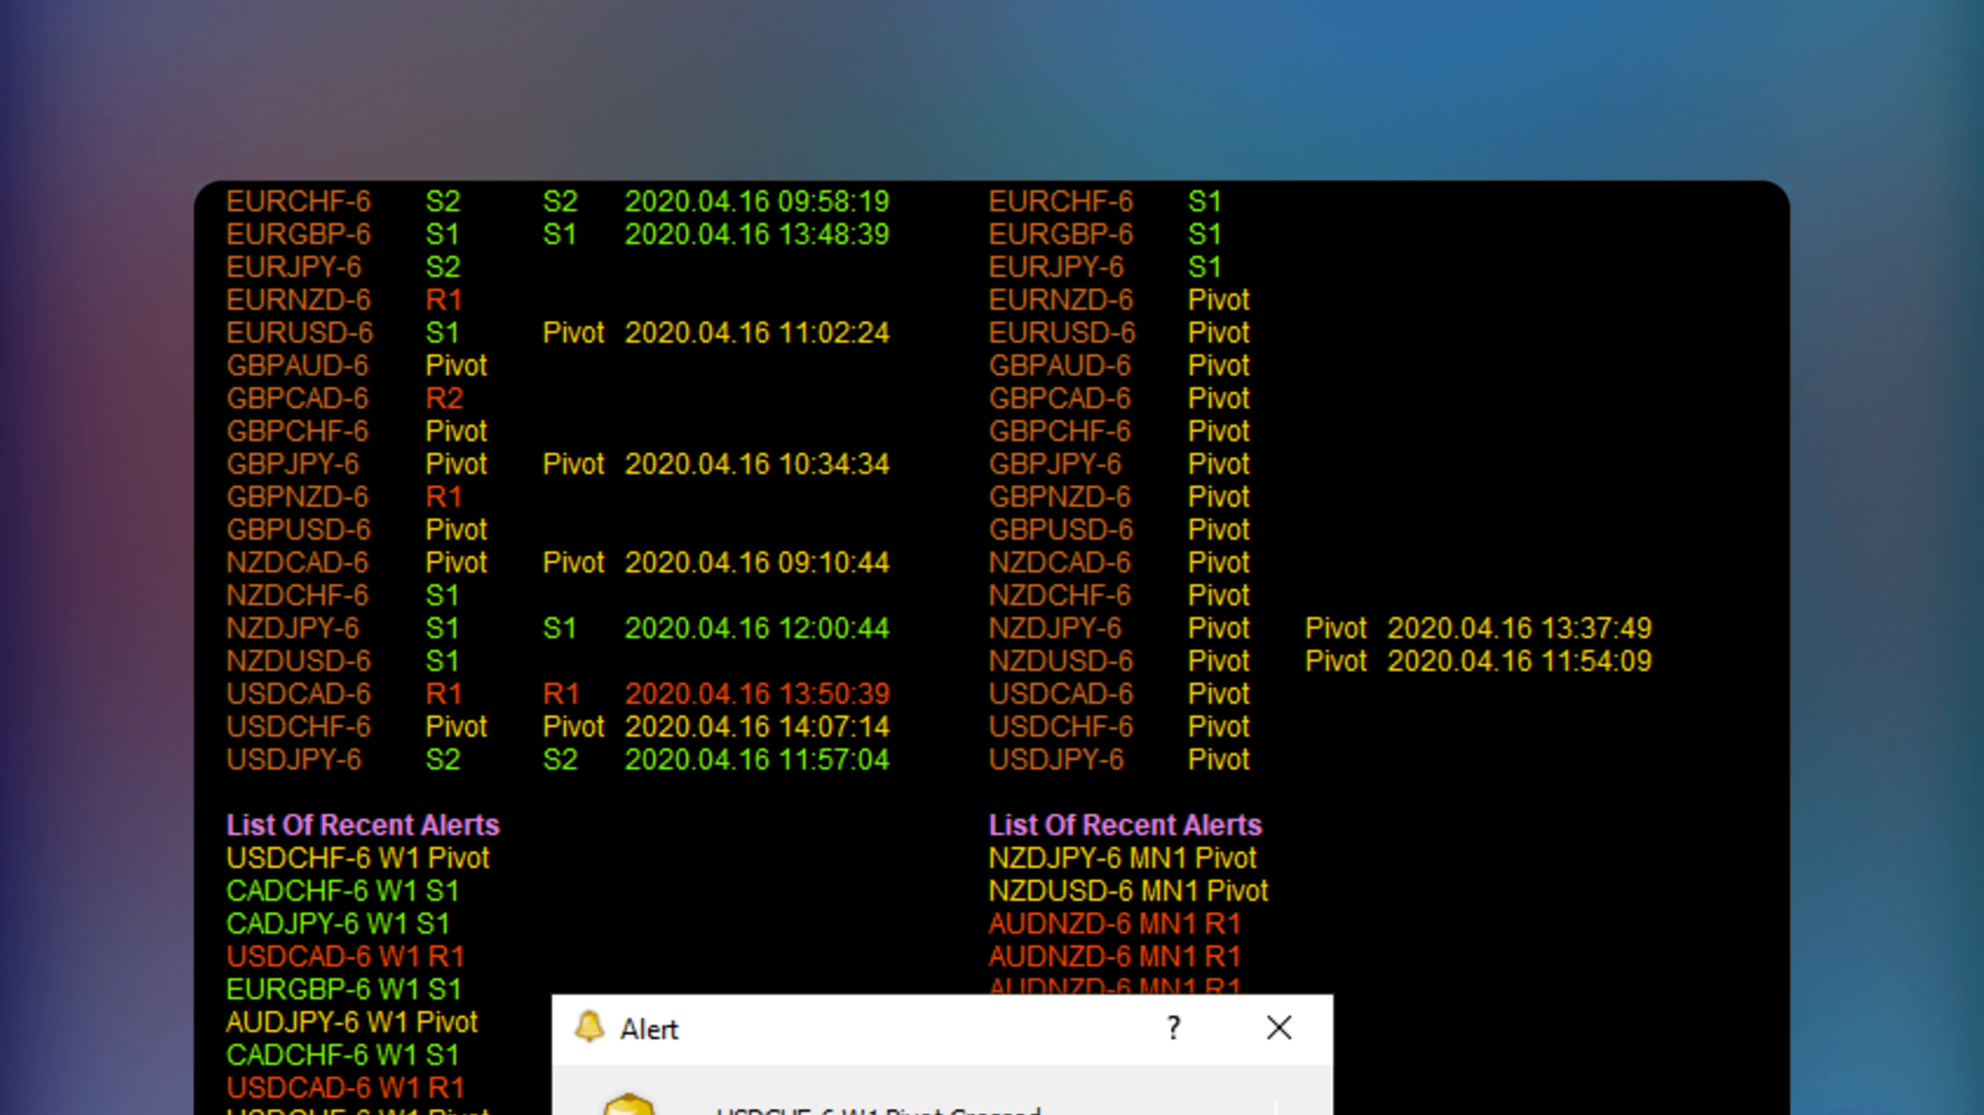Select the GBPJPY-6 Pivot timestamp 10:34:34
This screenshot has height=1115, width=1984.
756,464
